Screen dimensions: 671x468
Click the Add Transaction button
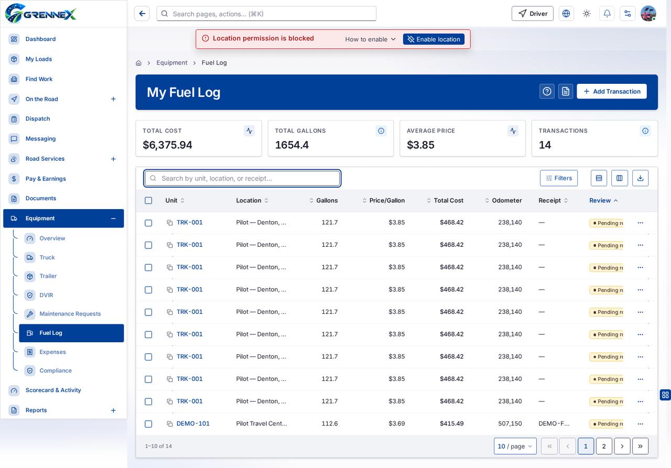click(612, 91)
